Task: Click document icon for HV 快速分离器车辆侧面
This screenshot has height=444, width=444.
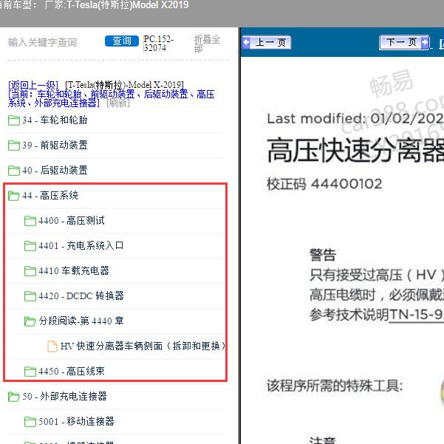Action: pyautogui.click(x=52, y=346)
